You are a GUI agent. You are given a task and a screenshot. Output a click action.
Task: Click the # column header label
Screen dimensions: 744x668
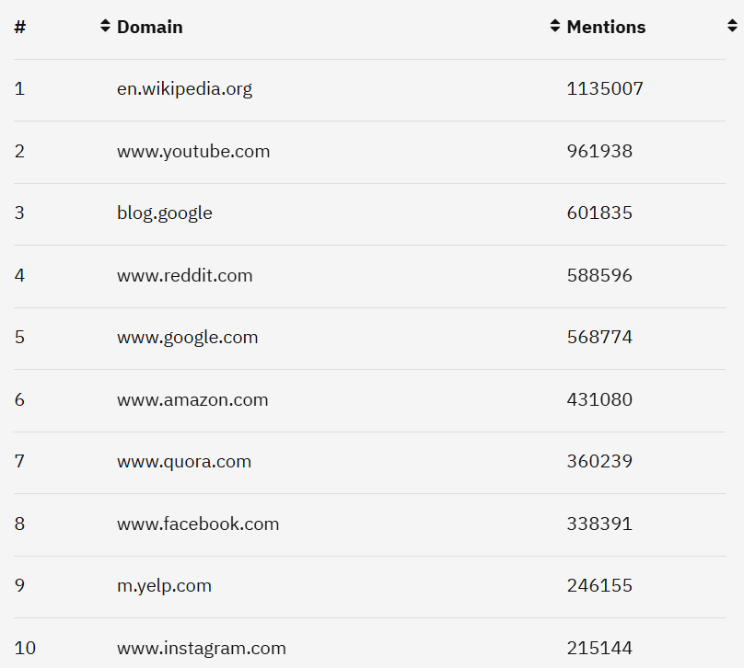click(20, 28)
